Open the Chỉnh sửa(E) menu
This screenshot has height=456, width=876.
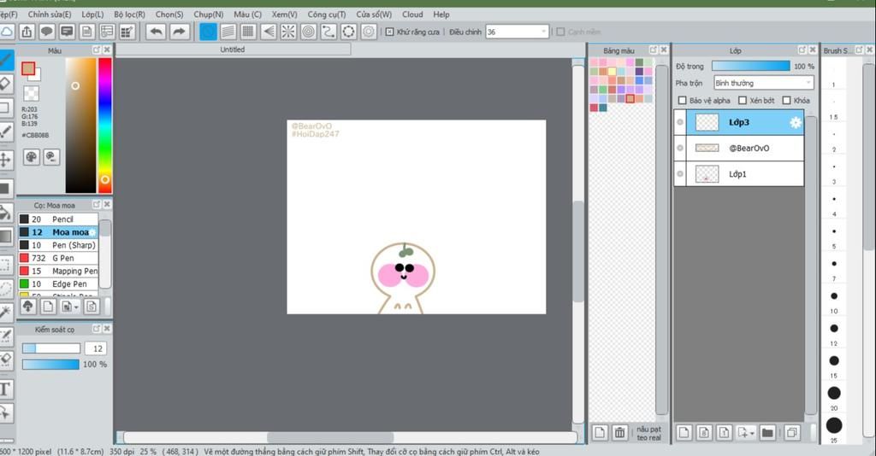click(x=50, y=15)
